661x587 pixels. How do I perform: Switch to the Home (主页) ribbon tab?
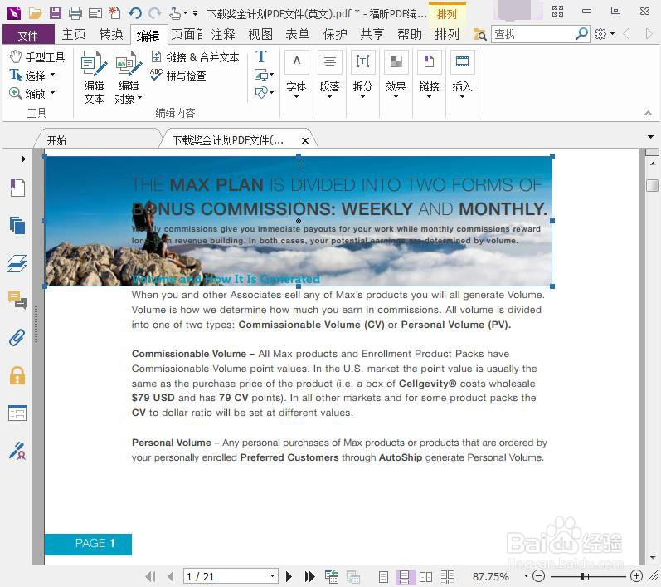pyautogui.click(x=74, y=34)
